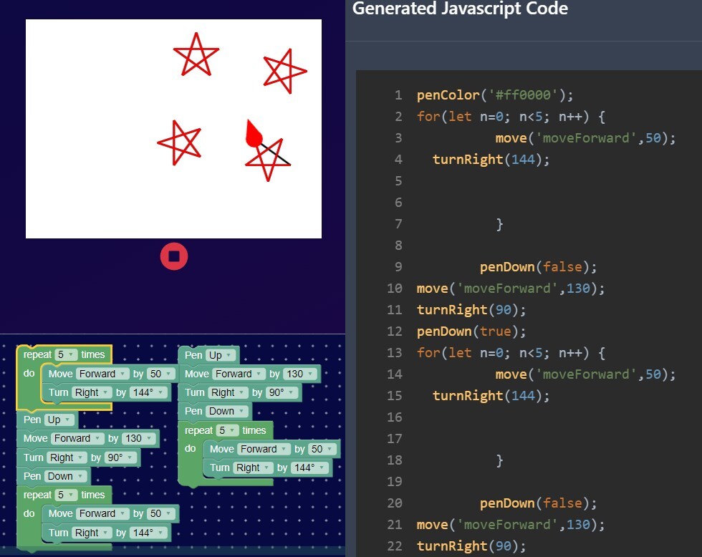Click the red pen cursor on the canvas
The image size is (702, 557).
coord(254,135)
